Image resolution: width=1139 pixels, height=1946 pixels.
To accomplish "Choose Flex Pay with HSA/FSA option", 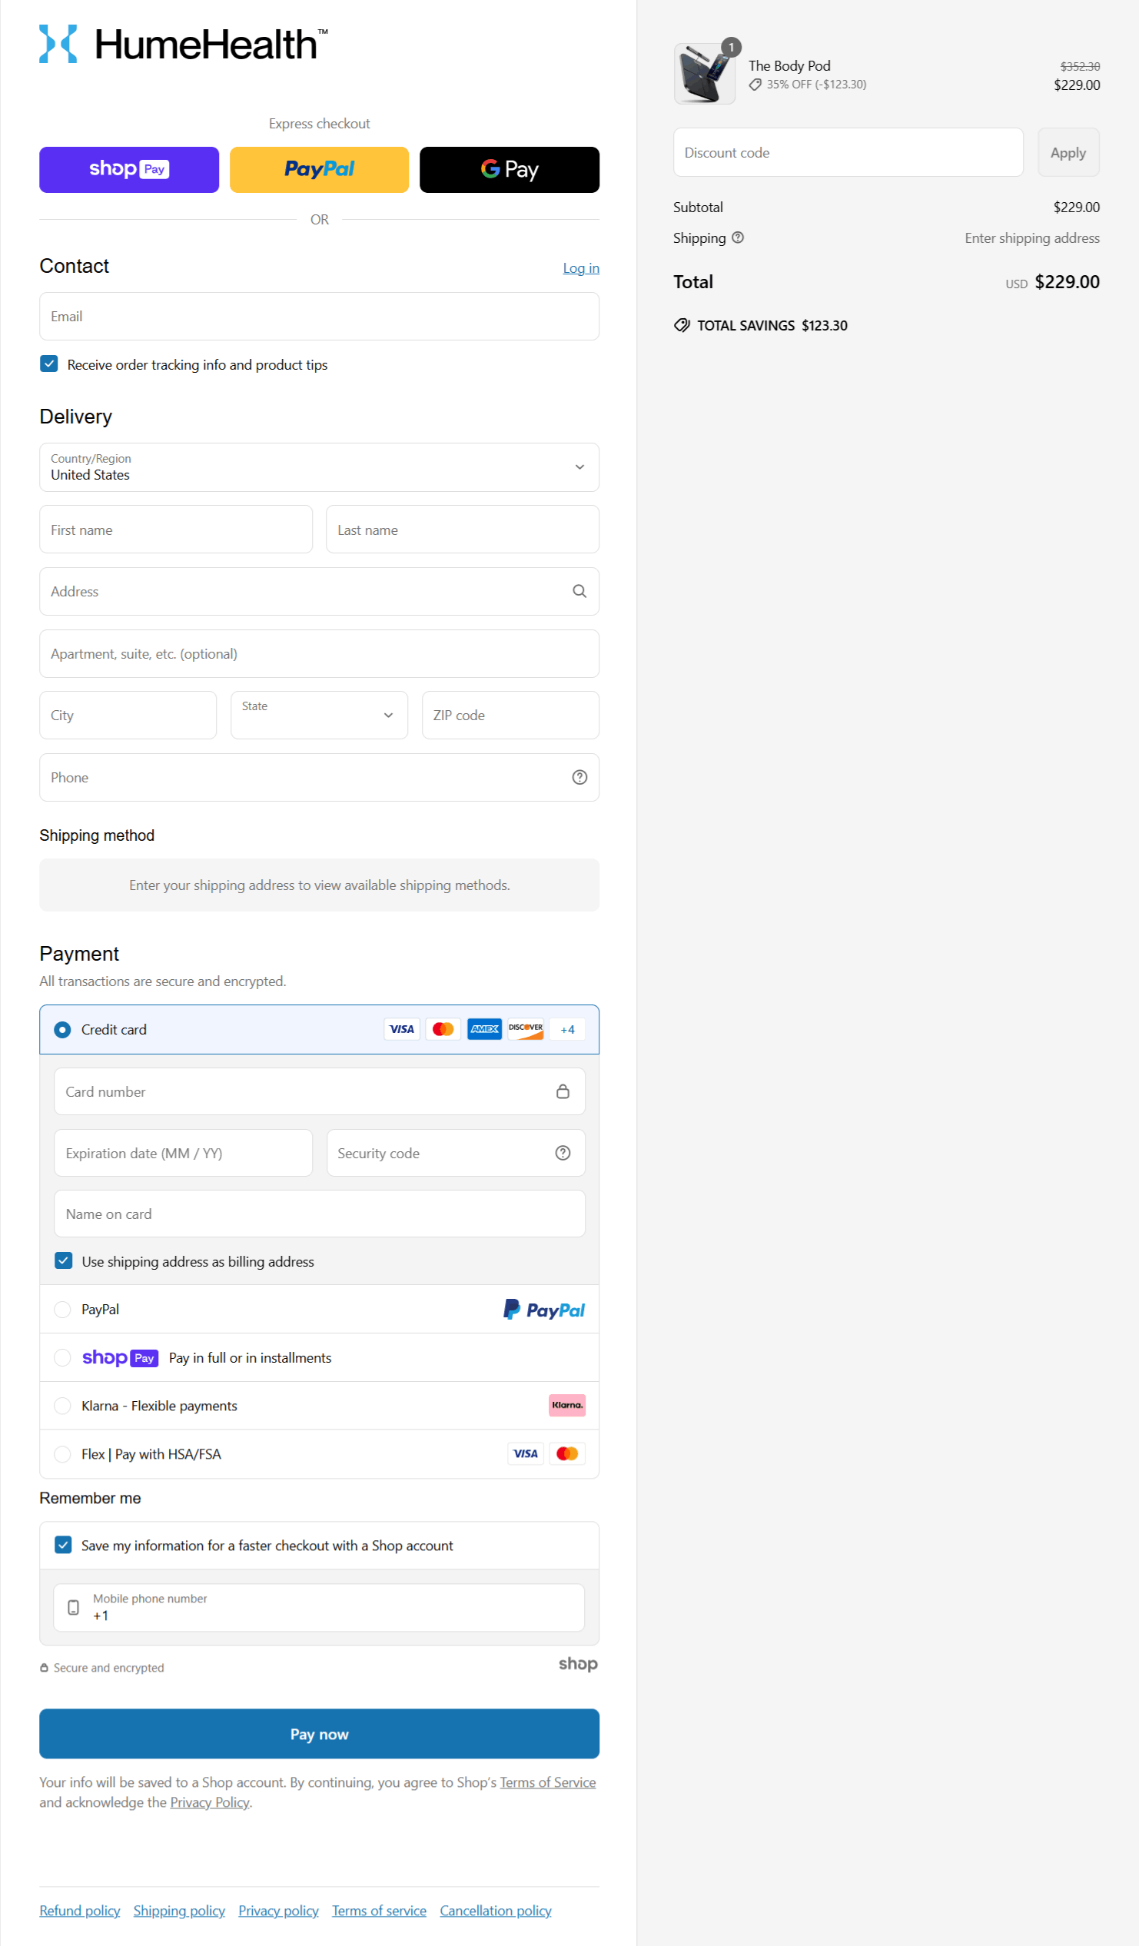I will [x=62, y=1454].
